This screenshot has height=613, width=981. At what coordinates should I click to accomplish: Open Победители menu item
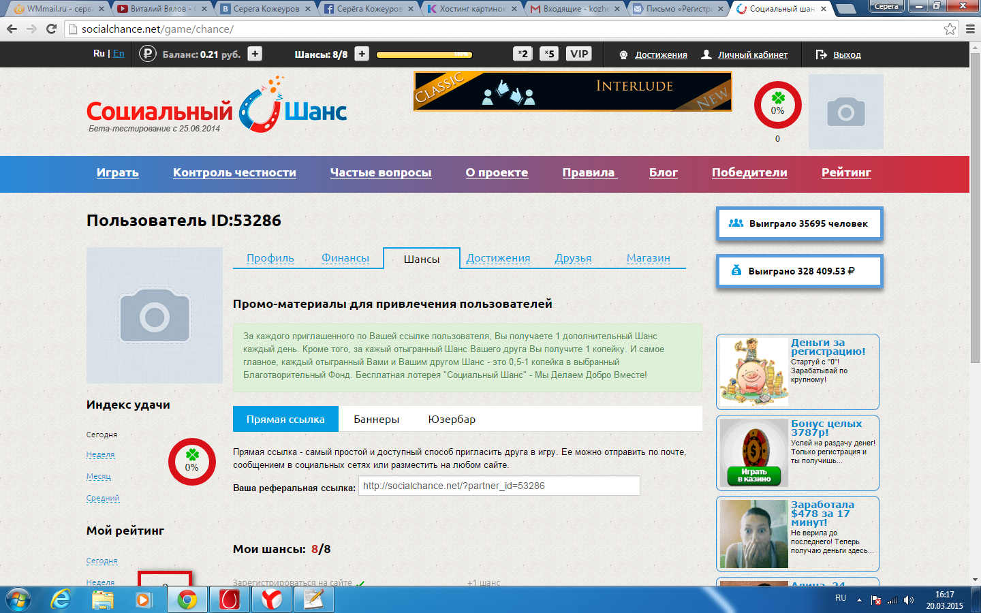(x=749, y=173)
